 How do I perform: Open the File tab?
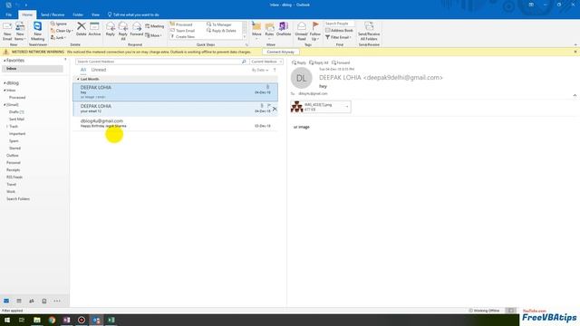pyautogui.click(x=9, y=14)
